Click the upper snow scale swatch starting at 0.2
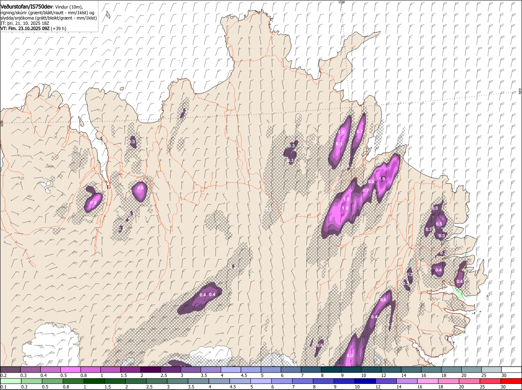Screen dimensions: 522x390 (11, 370)
